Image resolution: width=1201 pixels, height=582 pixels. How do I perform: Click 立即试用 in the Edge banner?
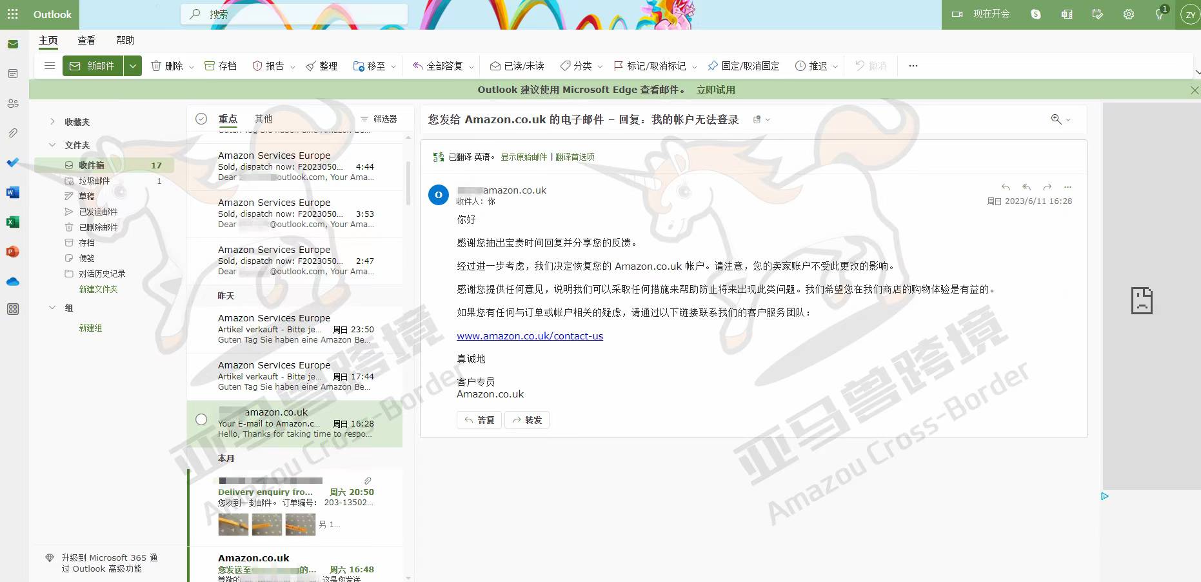click(716, 90)
